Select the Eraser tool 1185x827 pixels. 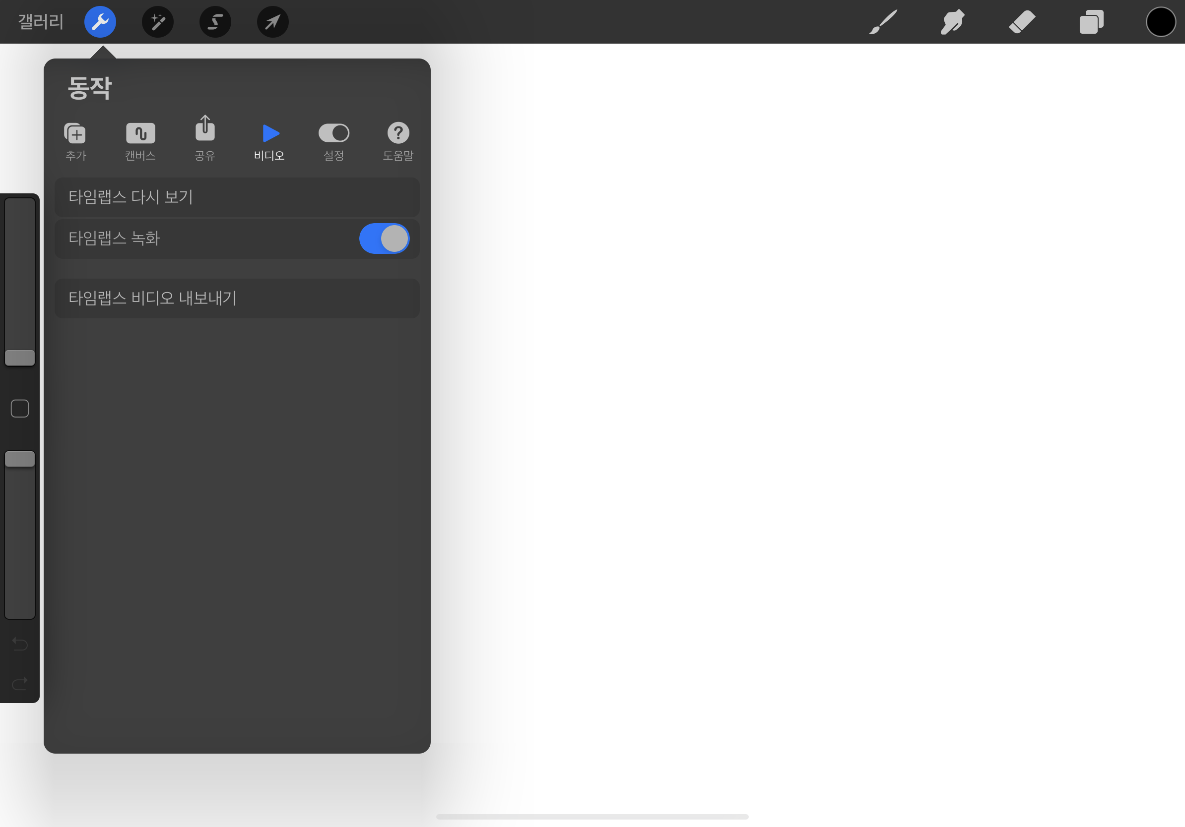coord(1022,22)
